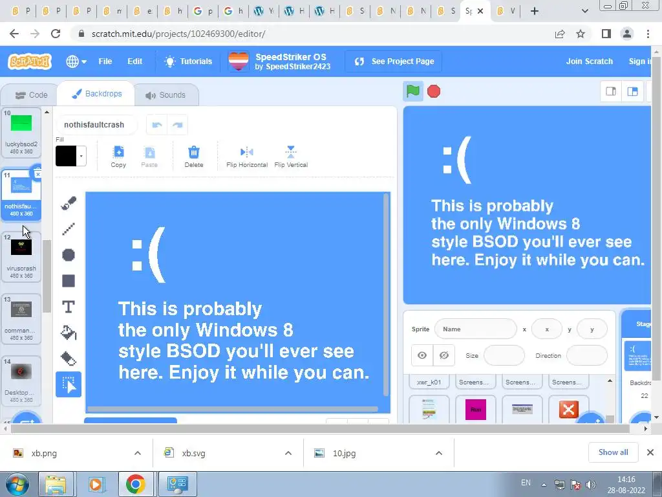The image size is (662, 497).
Task: Select luckybsod2 backdrop thumbnail
Action: tap(21, 132)
